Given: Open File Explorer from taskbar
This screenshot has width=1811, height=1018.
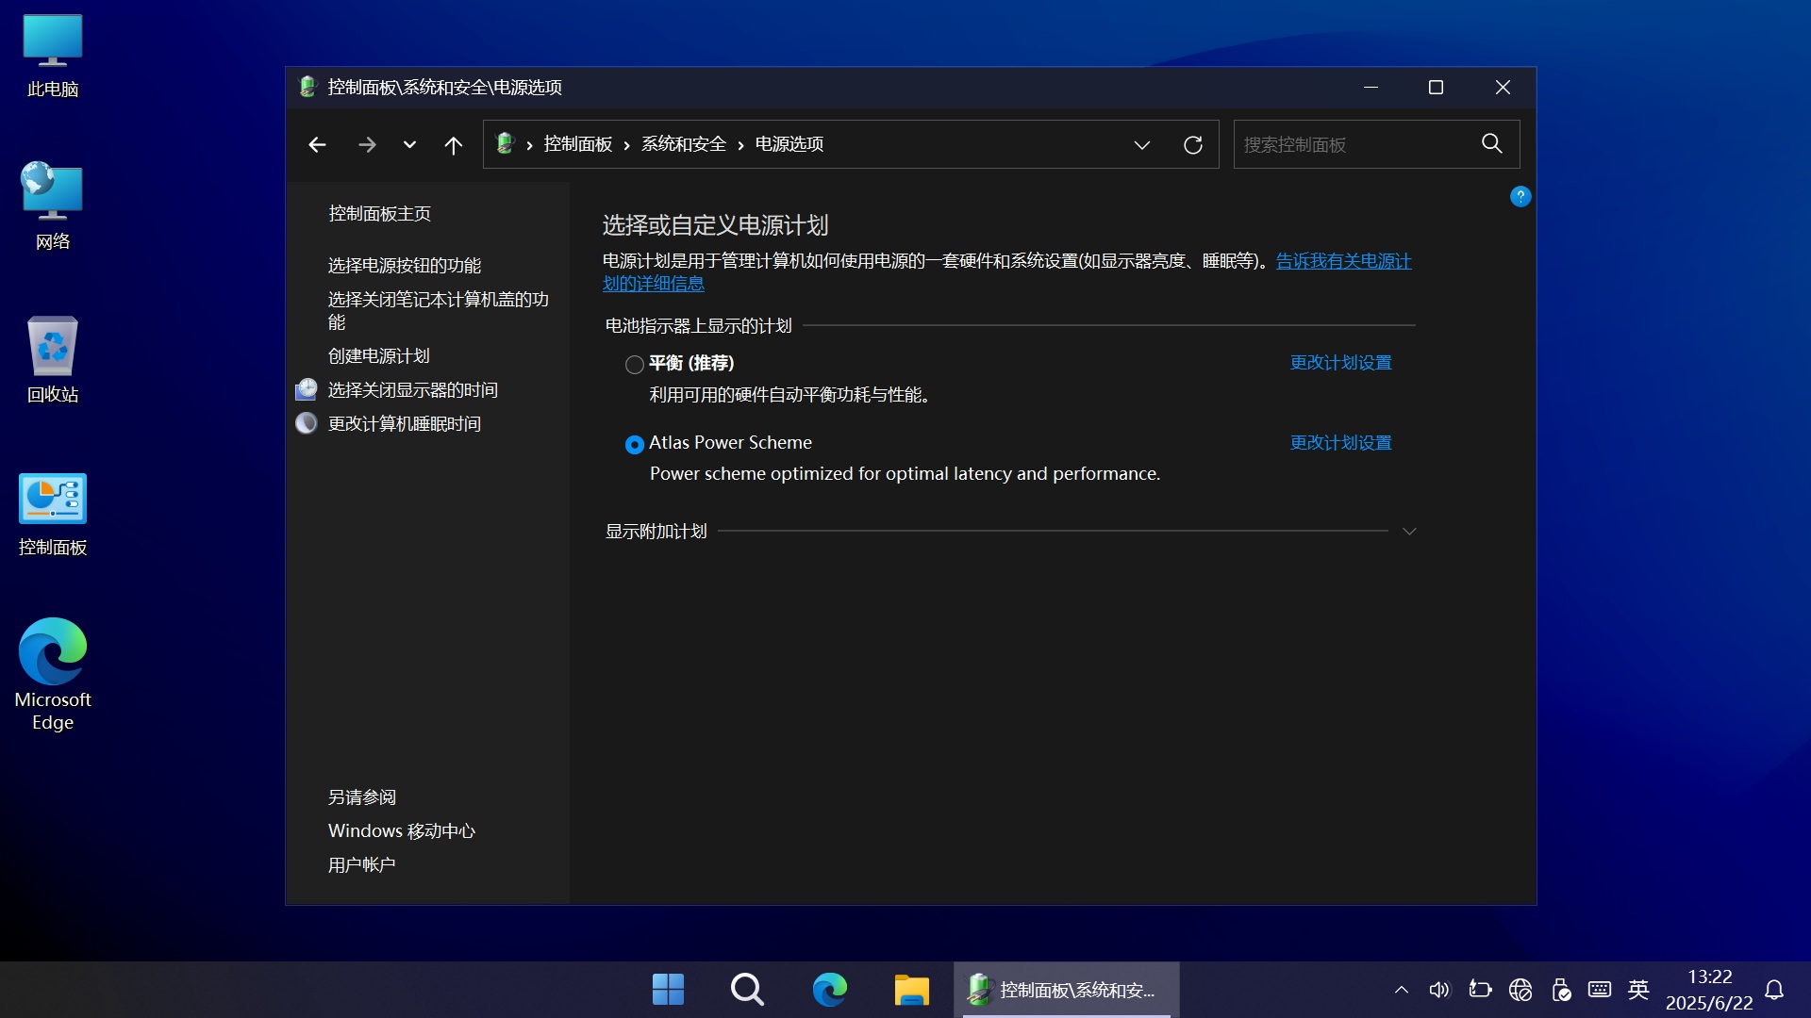Looking at the screenshot, I should click(911, 989).
